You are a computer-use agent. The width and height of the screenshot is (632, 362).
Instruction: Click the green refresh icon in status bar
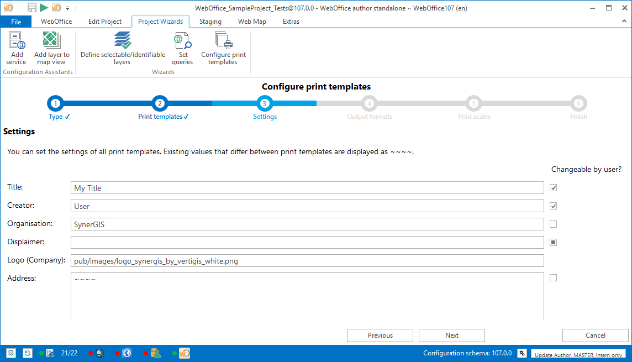[28, 353]
